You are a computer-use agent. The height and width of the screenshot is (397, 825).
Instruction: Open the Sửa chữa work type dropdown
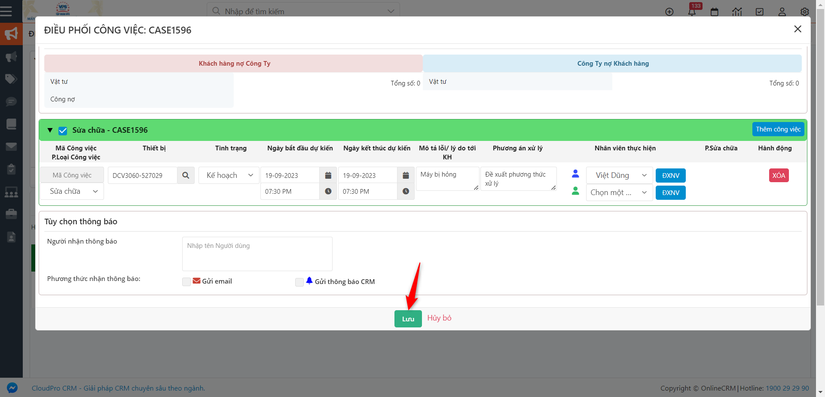pos(72,191)
